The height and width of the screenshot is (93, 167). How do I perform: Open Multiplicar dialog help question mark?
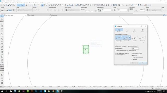[141, 26]
